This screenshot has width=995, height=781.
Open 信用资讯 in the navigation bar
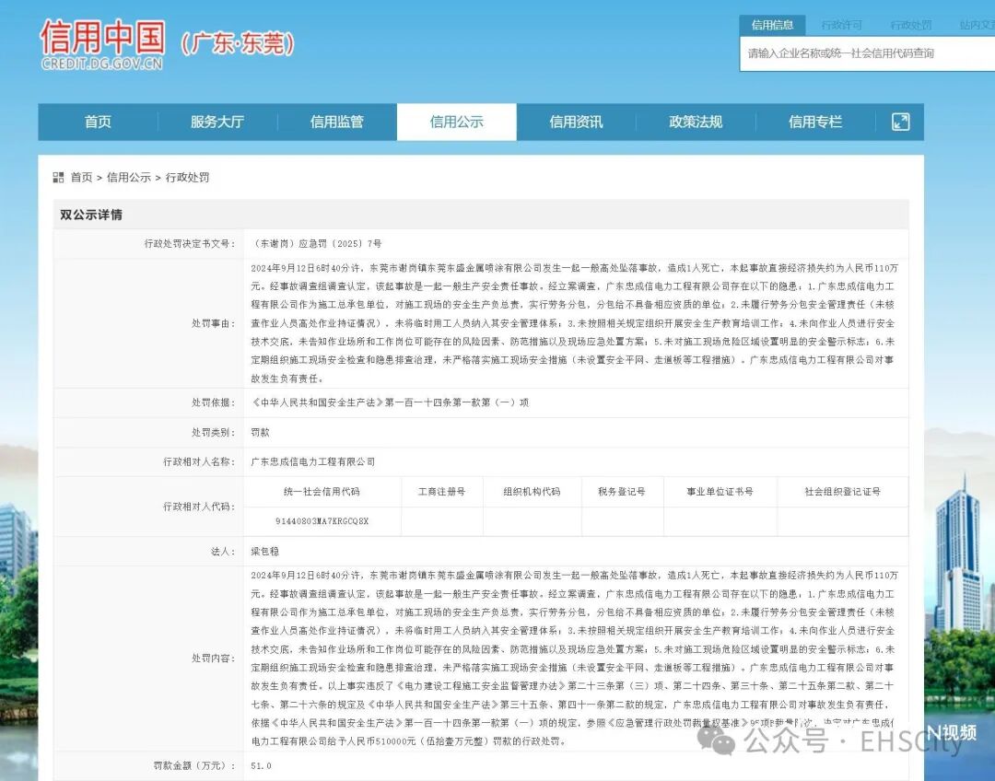(576, 122)
